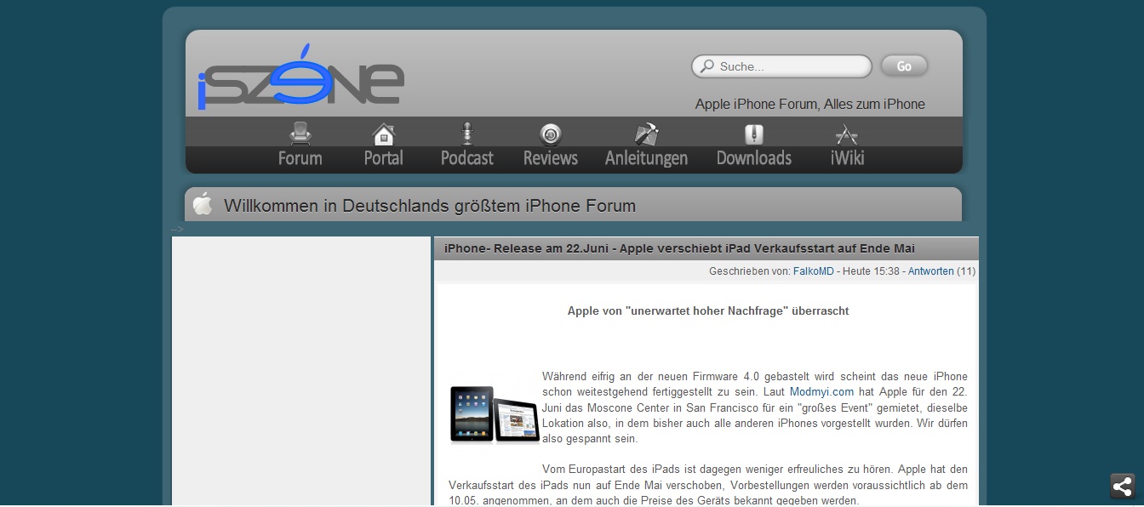Select the Anleitungen text label in menu

tap(646, 158)
